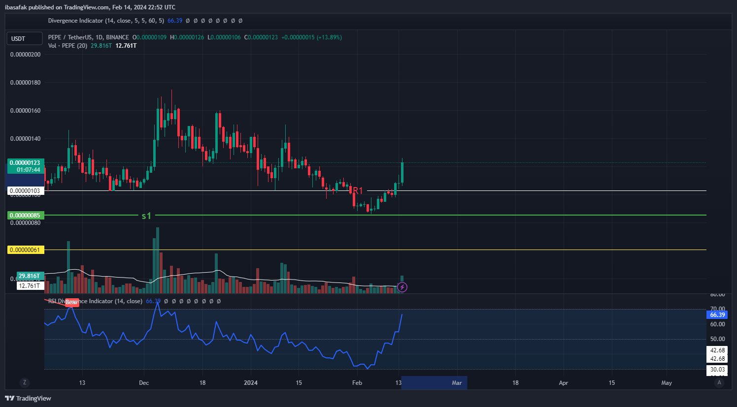Click the yellow 0.00000061 price label

(26, 250)
